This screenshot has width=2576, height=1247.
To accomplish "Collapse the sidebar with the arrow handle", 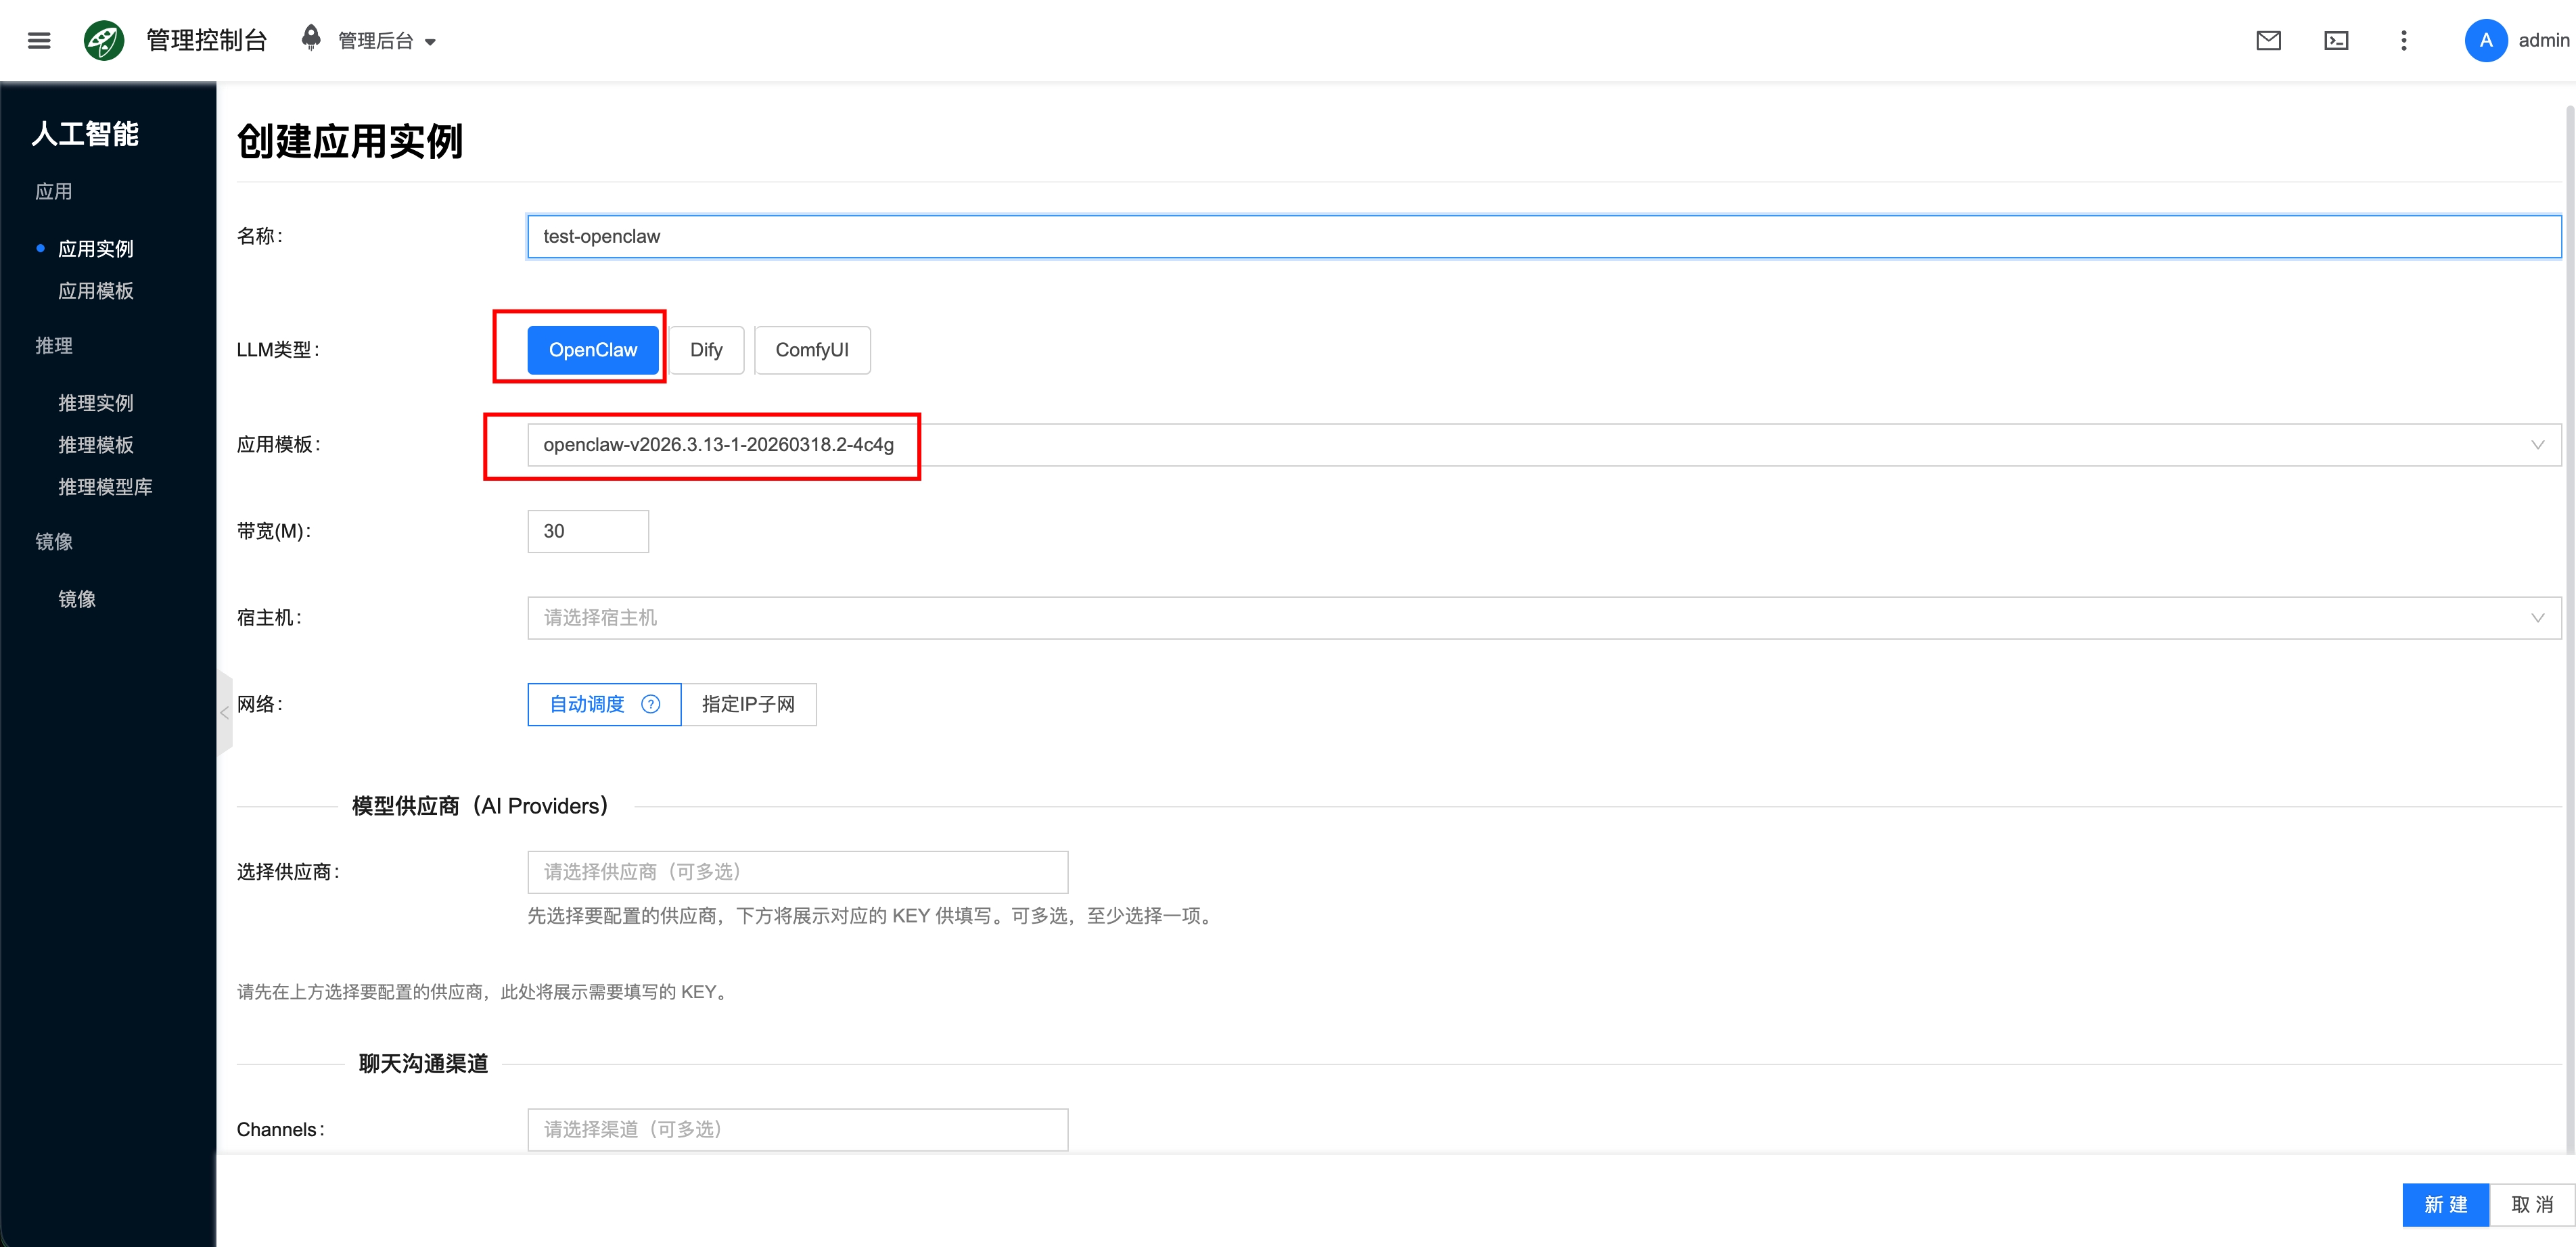I will (224, 712).
